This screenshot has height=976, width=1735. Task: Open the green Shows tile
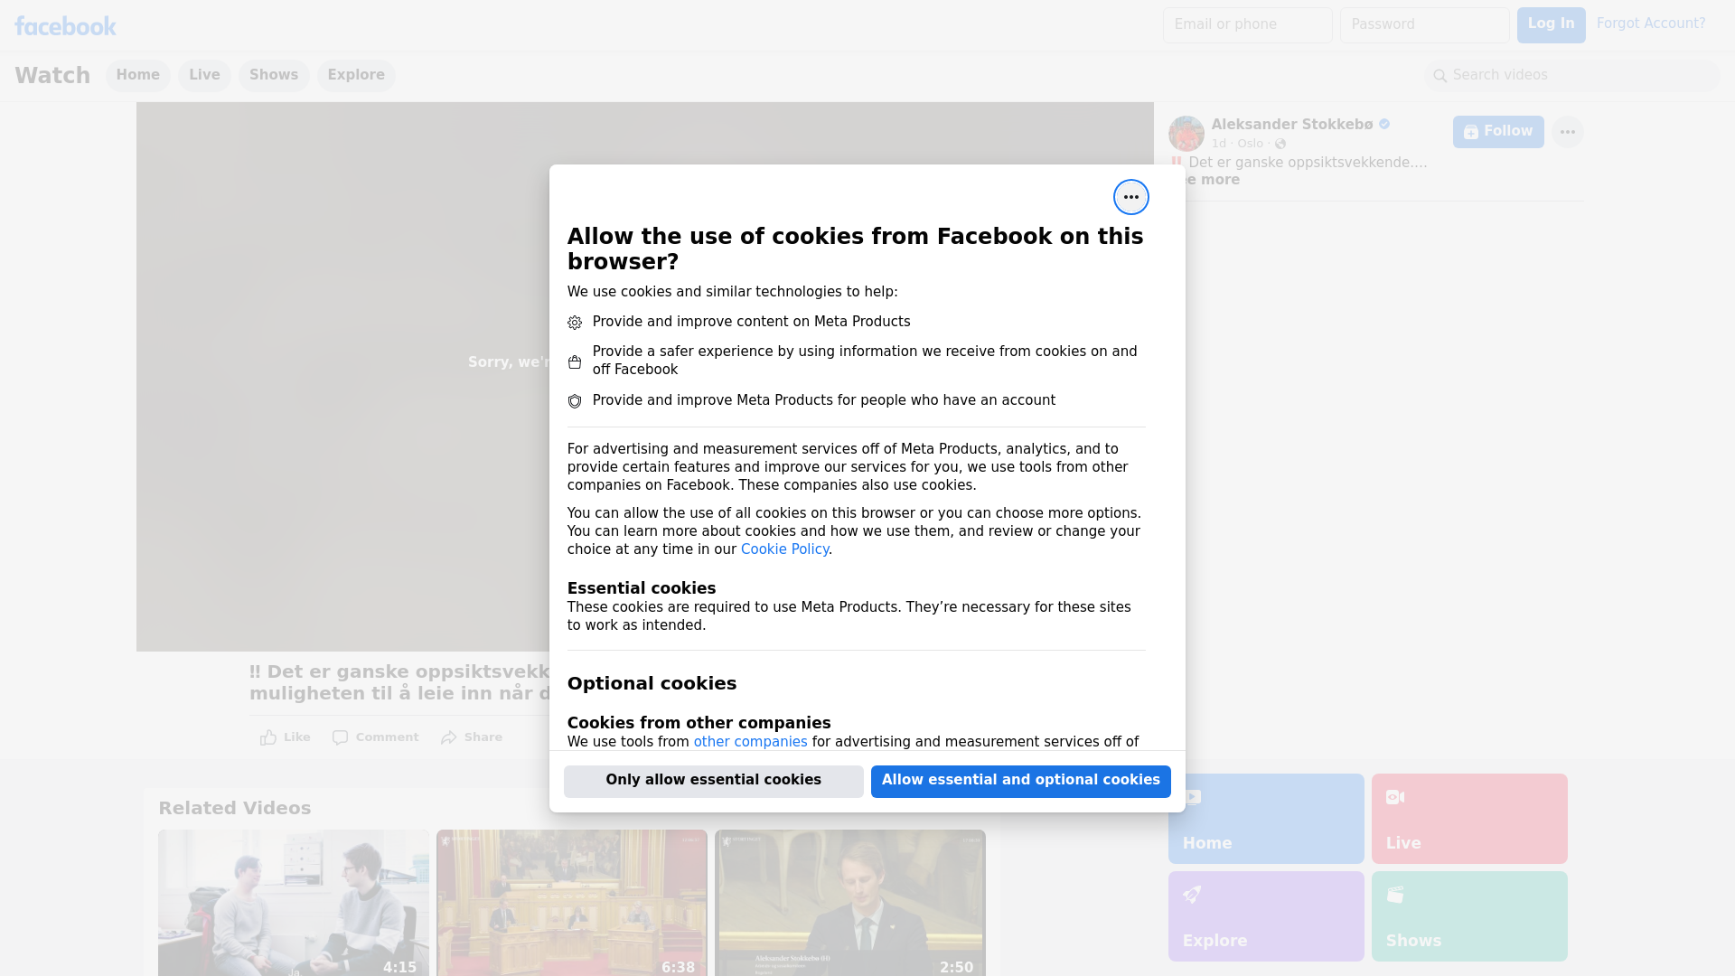(1469, 916)
